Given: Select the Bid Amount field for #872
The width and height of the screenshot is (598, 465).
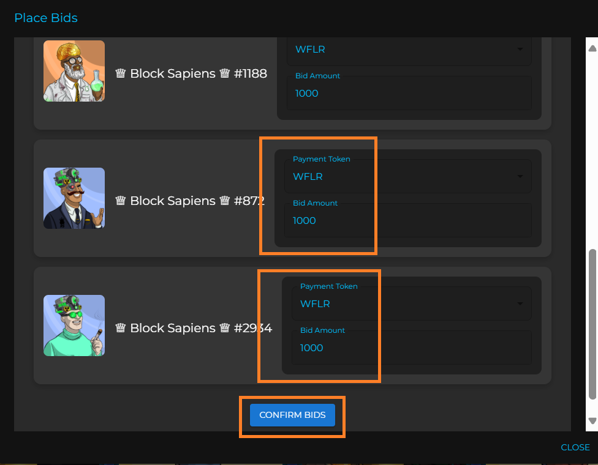Looking at the screenshot, I should pyautogui.click(x=408, y=221).
